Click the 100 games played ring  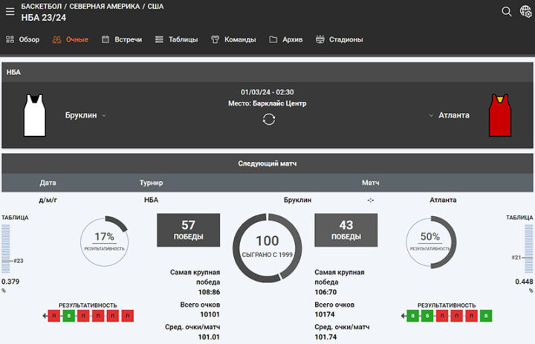(x=267, y=247)
